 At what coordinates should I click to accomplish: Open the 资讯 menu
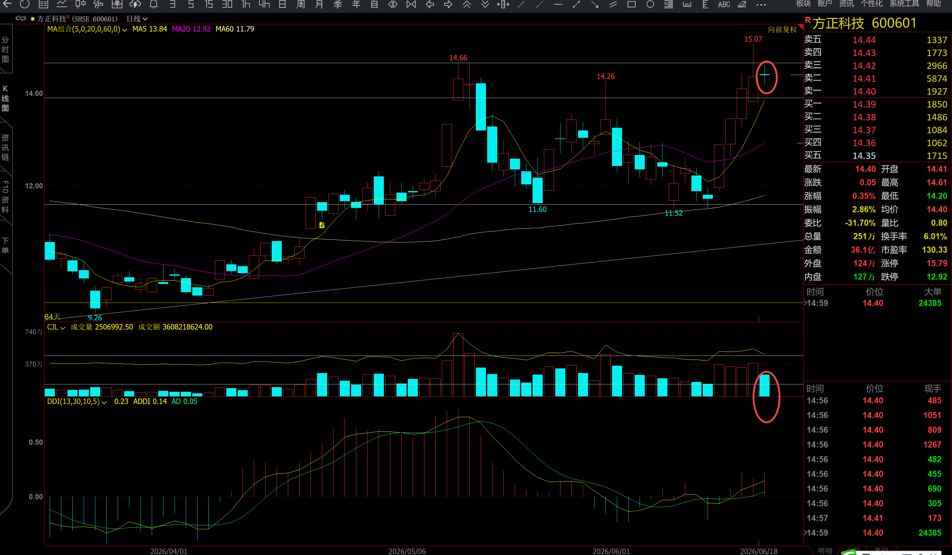coord(846,3)
